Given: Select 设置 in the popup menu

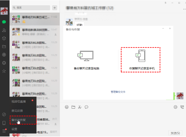Looking at the screenshot, I should [x=14, y=129].
